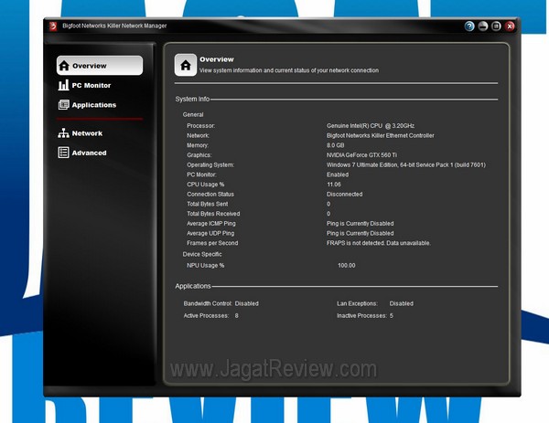Click the 'Network:' label in System Info
This screenshot has width=549, height=423.
199,135
